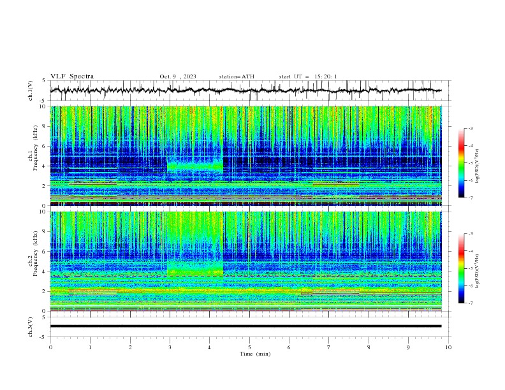Click time axis tick label "7"
The height and width of the screenshot is (390, 505).
tap(329, 347)
